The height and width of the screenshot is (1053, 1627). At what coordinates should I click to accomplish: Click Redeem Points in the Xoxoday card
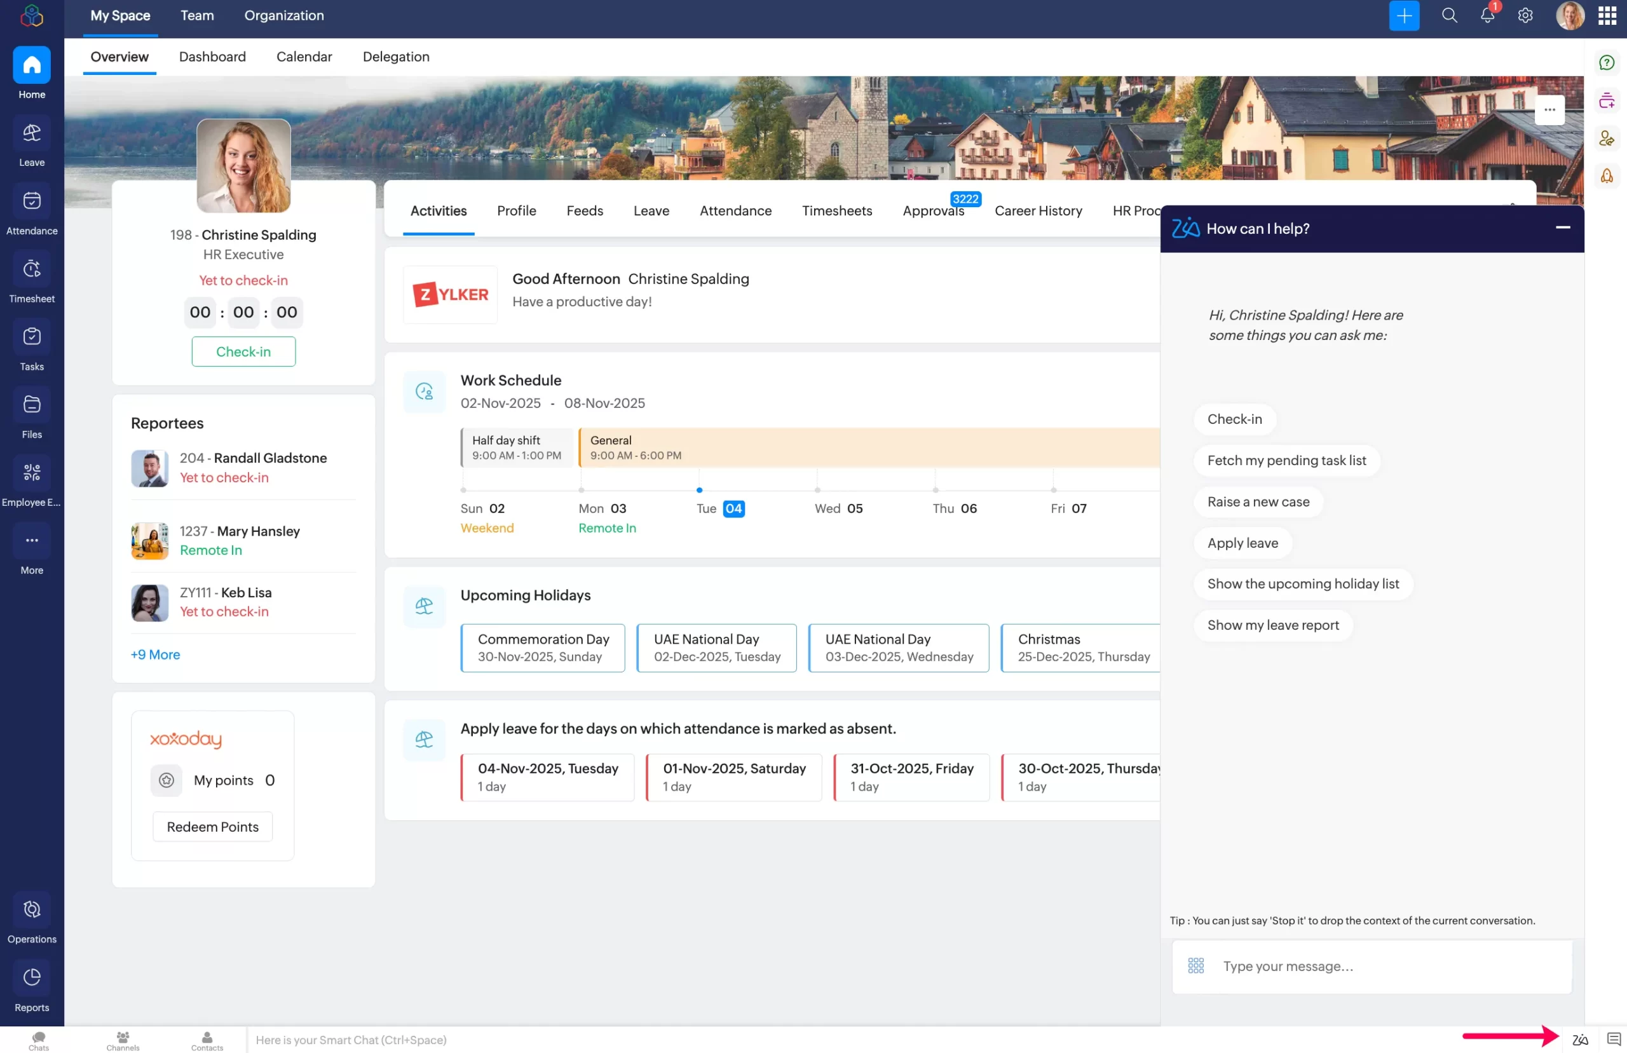pyautogui.click(x=212, y=827)
